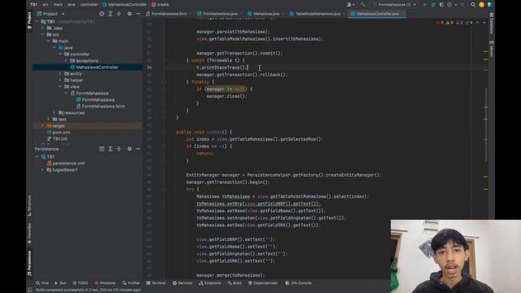Click the errors count indicator in editor
521x293 pixels.
(x=440, y=23)
